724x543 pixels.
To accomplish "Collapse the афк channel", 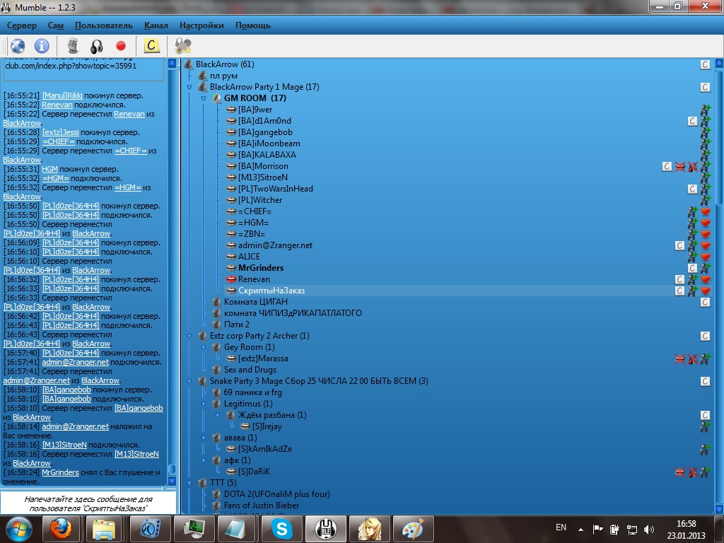I will click(x=204, y=460).
